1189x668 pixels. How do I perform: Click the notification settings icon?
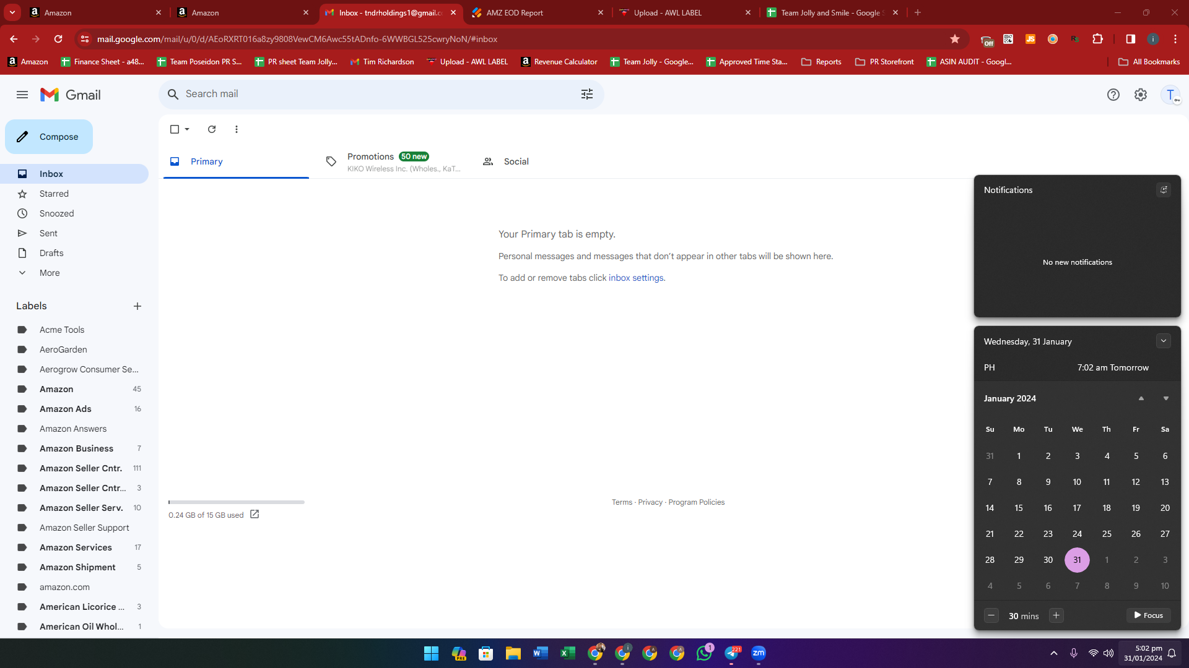[1164, 190]
